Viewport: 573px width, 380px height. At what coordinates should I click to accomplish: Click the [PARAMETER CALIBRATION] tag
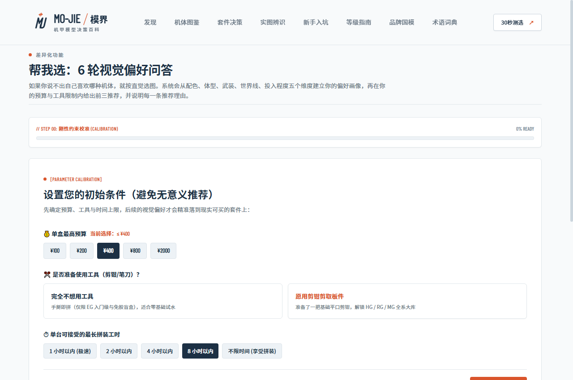coord(76,179)
